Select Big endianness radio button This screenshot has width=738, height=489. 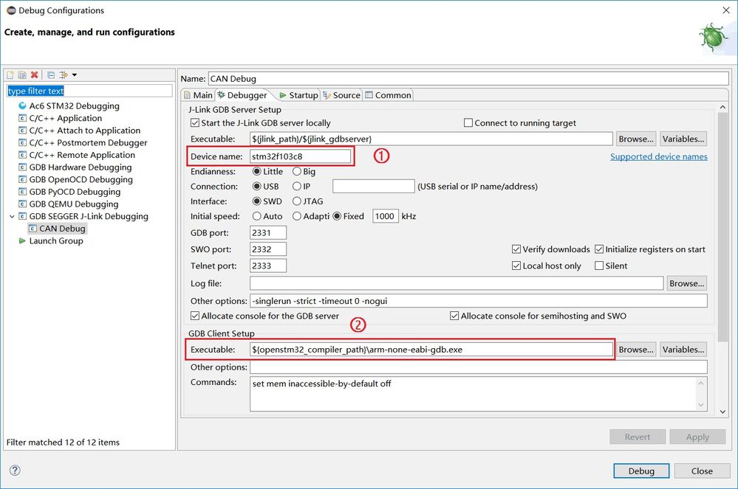[297, 171]
